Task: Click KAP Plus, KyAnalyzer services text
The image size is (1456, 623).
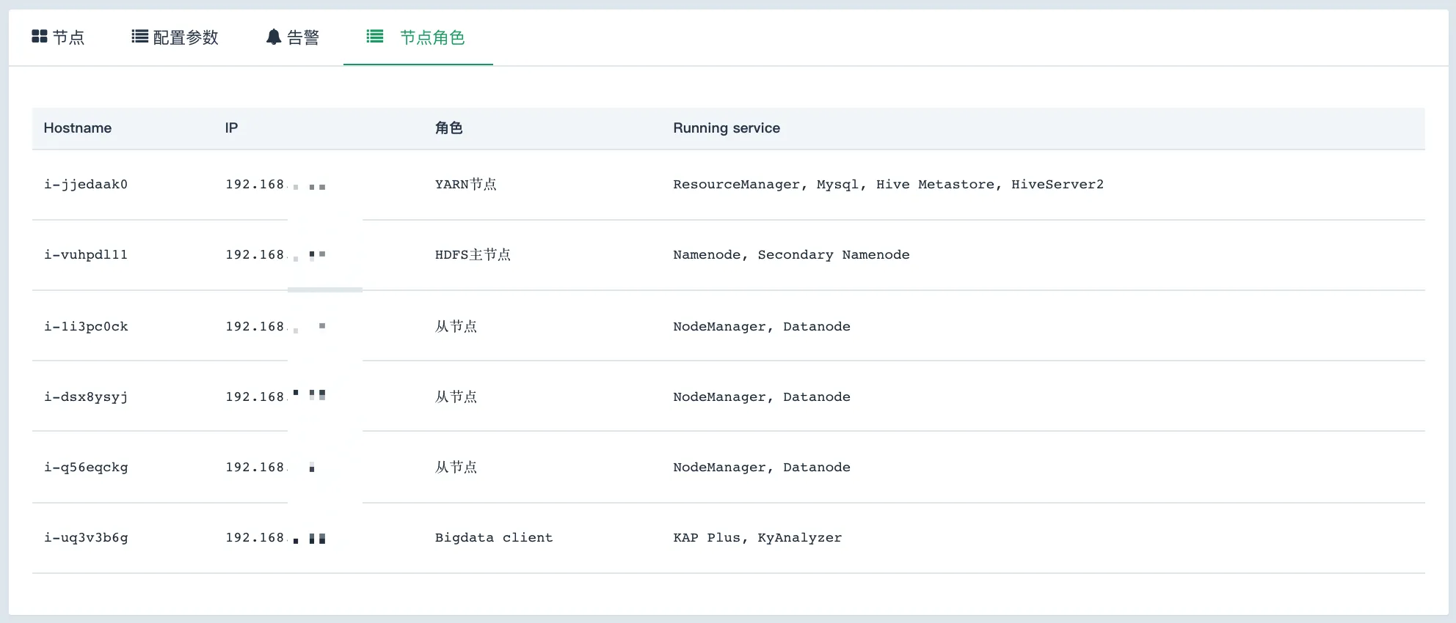Action: pyautogui.click(x=757, y=538)
